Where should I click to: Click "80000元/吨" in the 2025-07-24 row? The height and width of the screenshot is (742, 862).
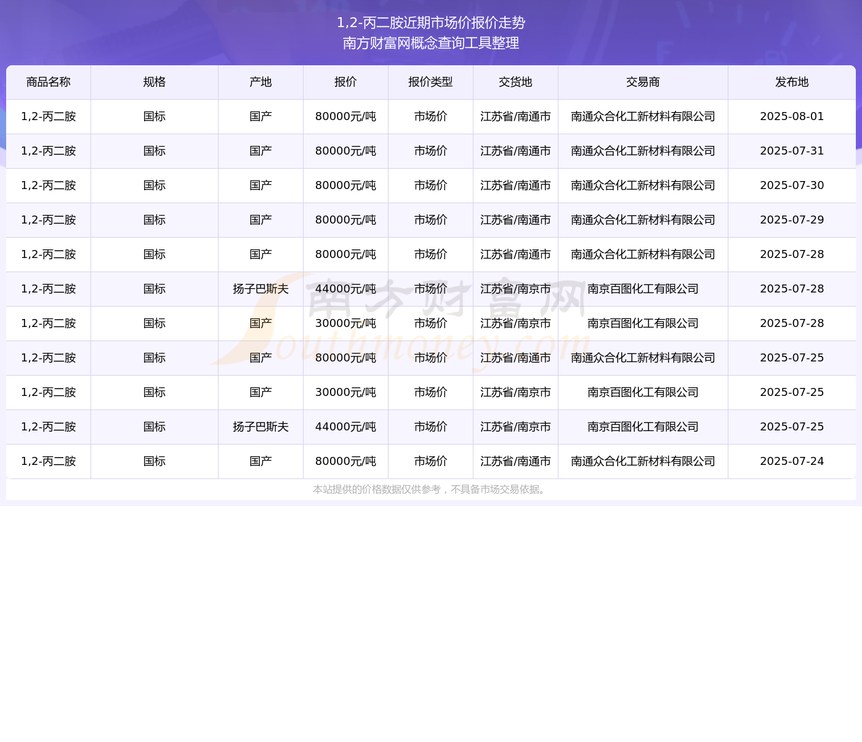coord(346,461)
